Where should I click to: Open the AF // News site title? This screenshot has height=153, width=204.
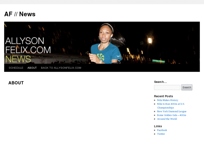point(20,14)
